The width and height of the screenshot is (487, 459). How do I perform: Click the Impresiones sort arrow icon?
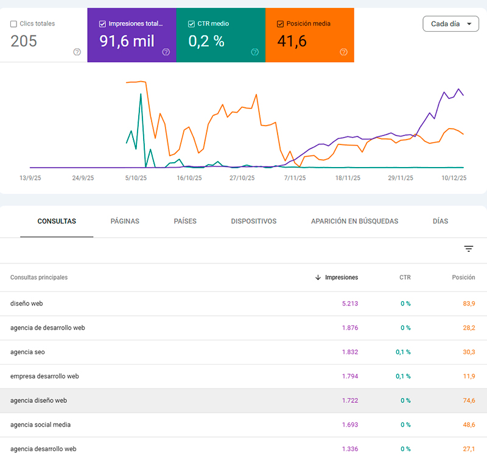tap(318, 277)
